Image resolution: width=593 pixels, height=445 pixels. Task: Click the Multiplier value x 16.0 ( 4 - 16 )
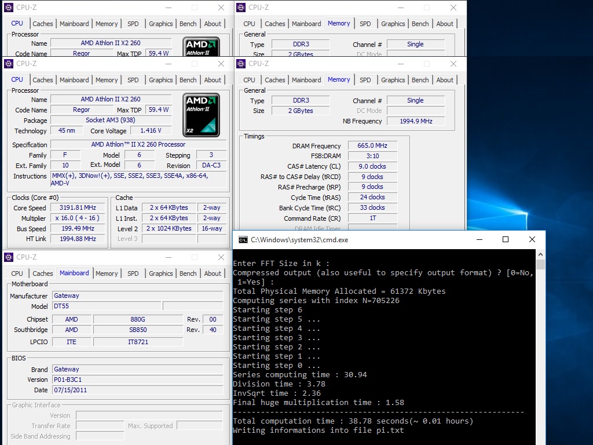pyautogui.click(x=78, y=218)
